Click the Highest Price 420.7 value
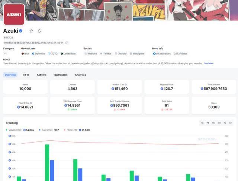Viewport: 238px width, 181px height. (167, 89)
